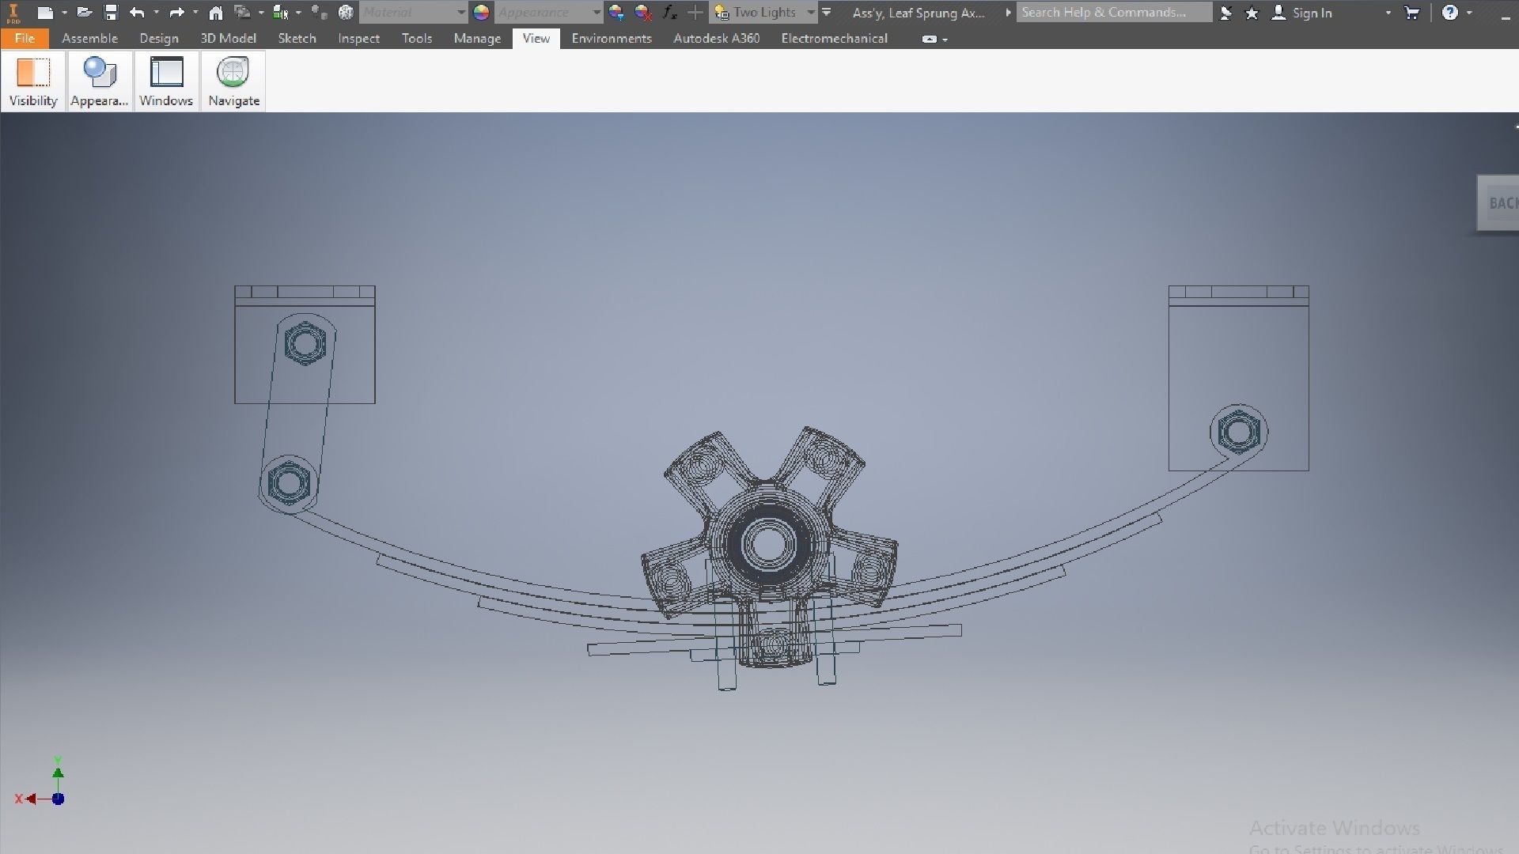1519x854 pixels.
Task: Open the Windows panel
Action: [x=166, y=81]
